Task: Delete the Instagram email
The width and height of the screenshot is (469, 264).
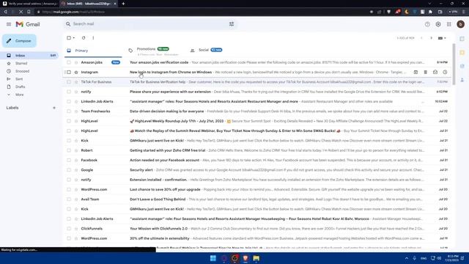Action: (x=425, y=72)
